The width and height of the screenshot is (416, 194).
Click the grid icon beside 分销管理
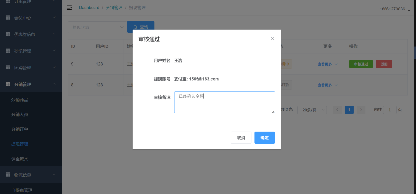click(x=8, y=84)
